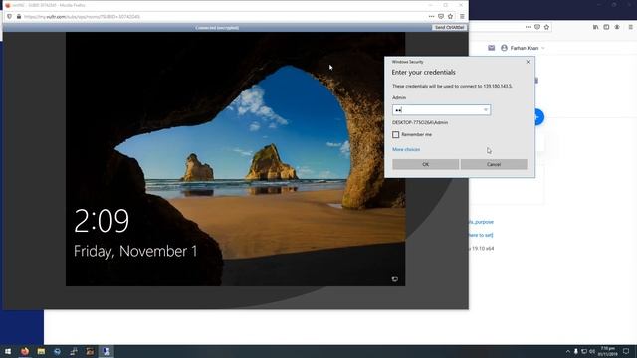The image size is (637, 358).
Task: Click the microphone icon in system tray
Action: coord(576,351)
